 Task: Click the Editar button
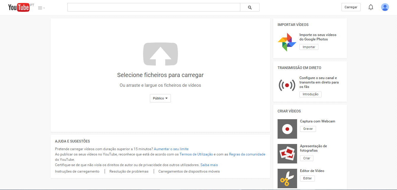click(x=307, y=178)
